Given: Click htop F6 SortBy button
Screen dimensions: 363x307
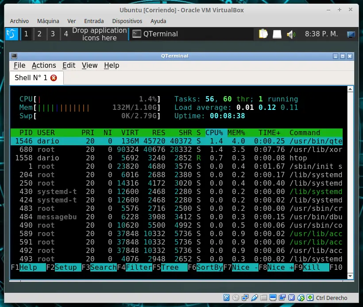Looking at the screenshot, I should pos(205,268).
